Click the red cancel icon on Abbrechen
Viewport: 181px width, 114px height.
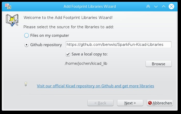point(150,103)
